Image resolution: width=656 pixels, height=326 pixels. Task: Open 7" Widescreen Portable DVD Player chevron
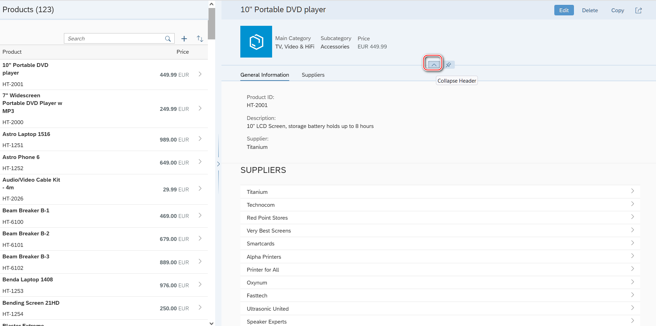(200, 108)
